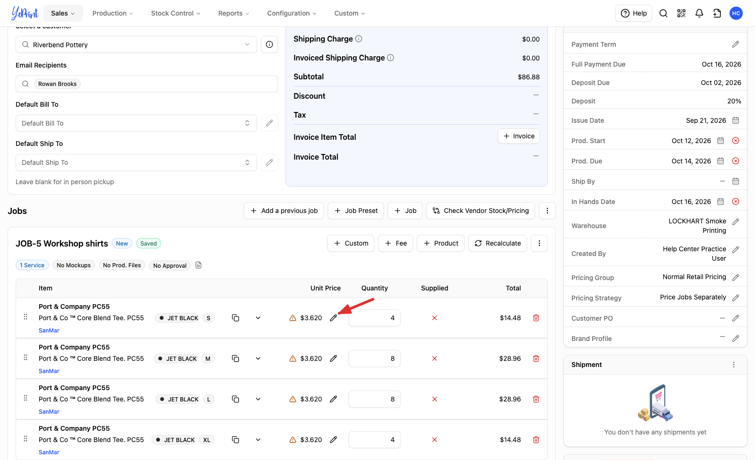Duplicate the JET BLACK M line item
Viewport: 755px width, 460px height.
point(235,358)
